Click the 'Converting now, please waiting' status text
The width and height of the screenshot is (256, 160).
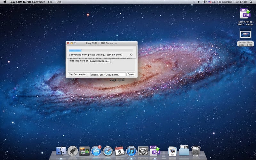click(95, 55)
